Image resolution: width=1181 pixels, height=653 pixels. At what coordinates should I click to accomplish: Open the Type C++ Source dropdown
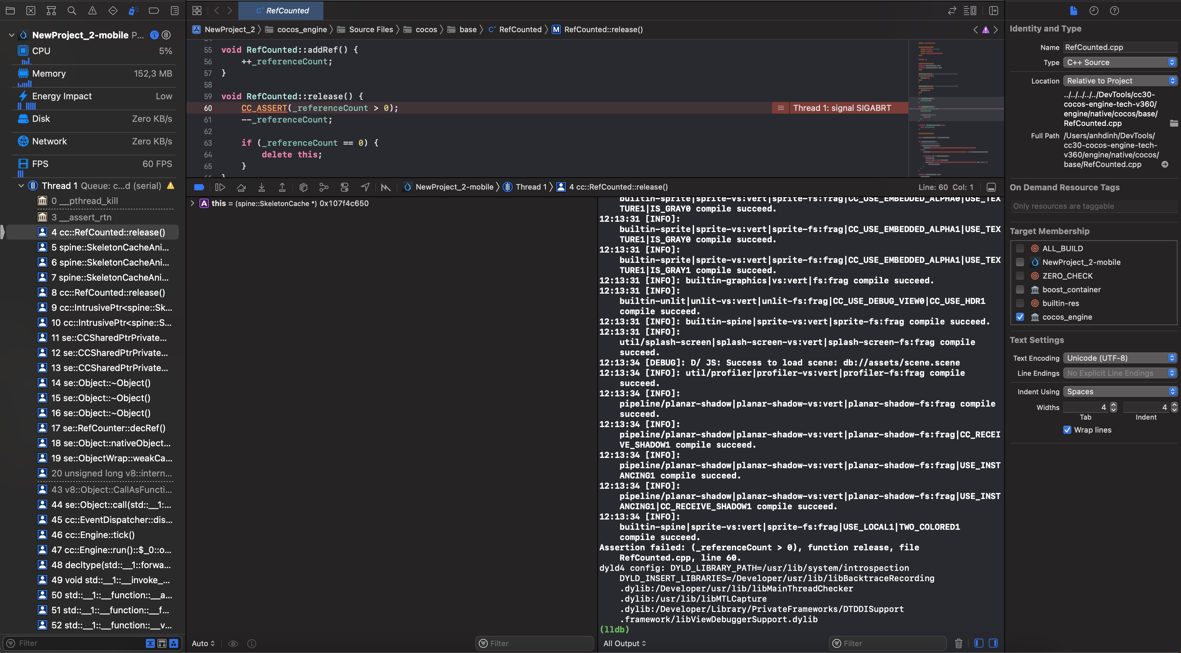coord(1120,62)
